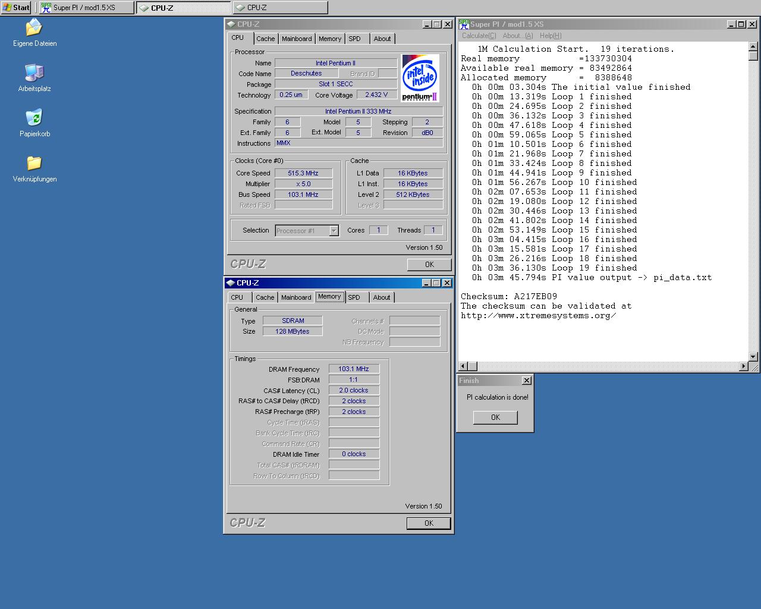Click the Super PI title bar icon
Screen dimensions: 761x609
(x=464, y=24)
